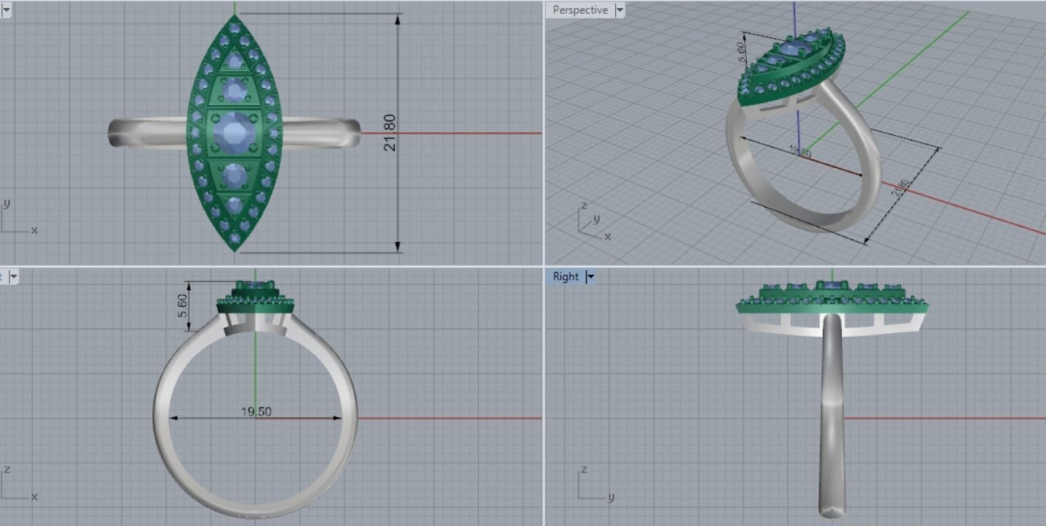Open the bottom-left Front viewport dropdown arrow
Viewport: 1046px width, 526px height.
(x=13, y=277)
